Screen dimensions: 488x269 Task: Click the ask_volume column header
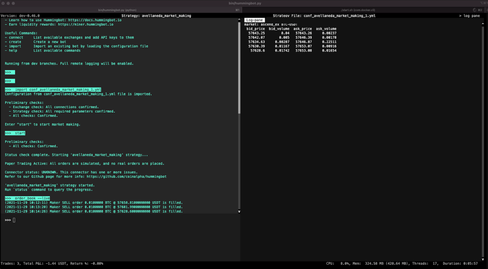326,29
